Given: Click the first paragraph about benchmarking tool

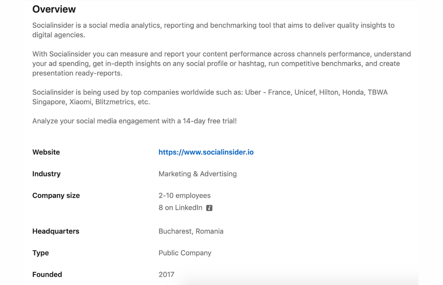Looking at the screenshot, I should 213,30.
